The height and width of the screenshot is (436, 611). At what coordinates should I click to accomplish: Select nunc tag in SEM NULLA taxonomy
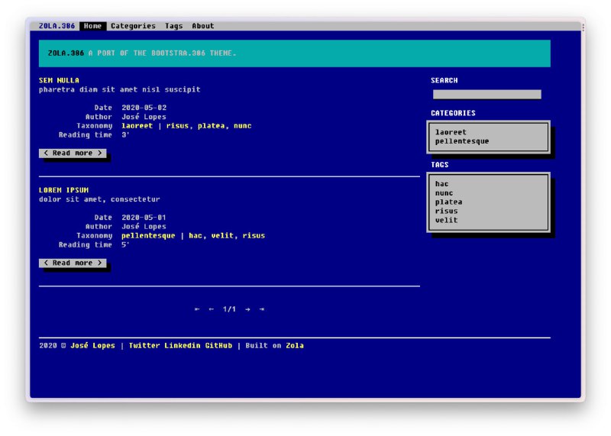[242, 126]
